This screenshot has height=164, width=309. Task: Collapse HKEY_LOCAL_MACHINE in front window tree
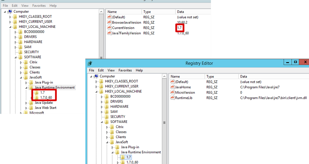click(97, 91)
